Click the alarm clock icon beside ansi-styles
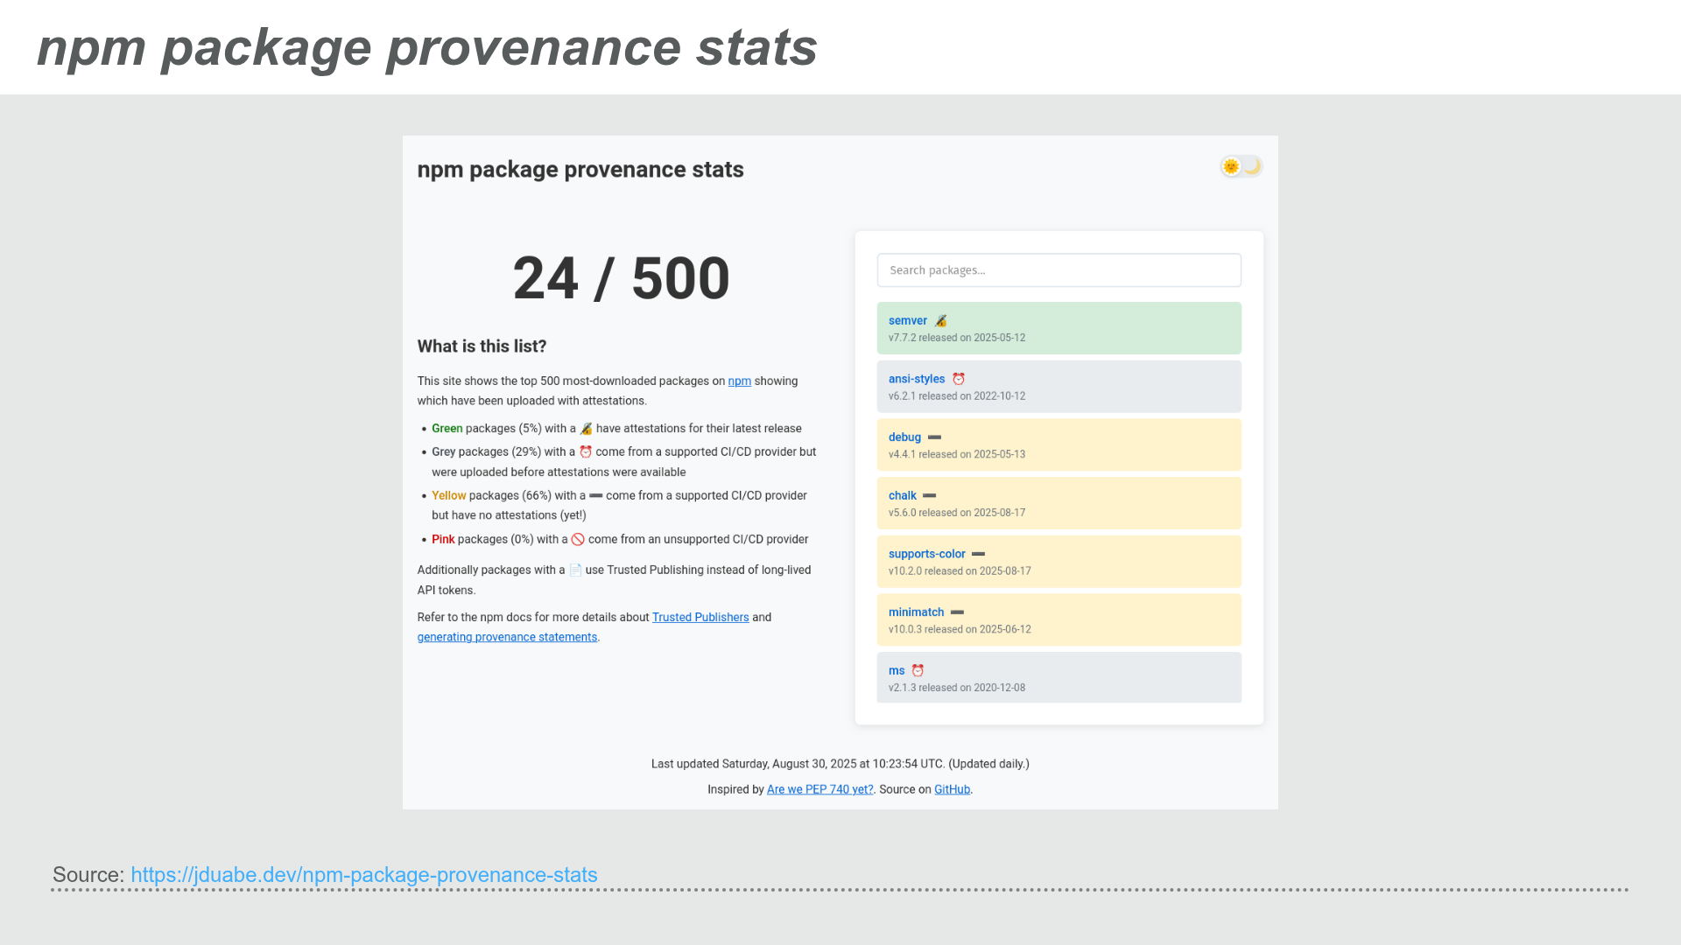 [959, 379]
